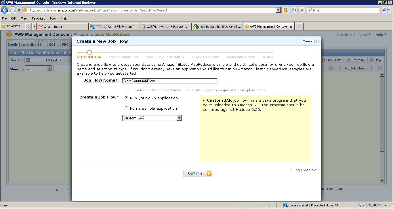This screenshot has width=393, height=209.
Task: Click the privacy report status bar icon
Action: tap(359, 205)
